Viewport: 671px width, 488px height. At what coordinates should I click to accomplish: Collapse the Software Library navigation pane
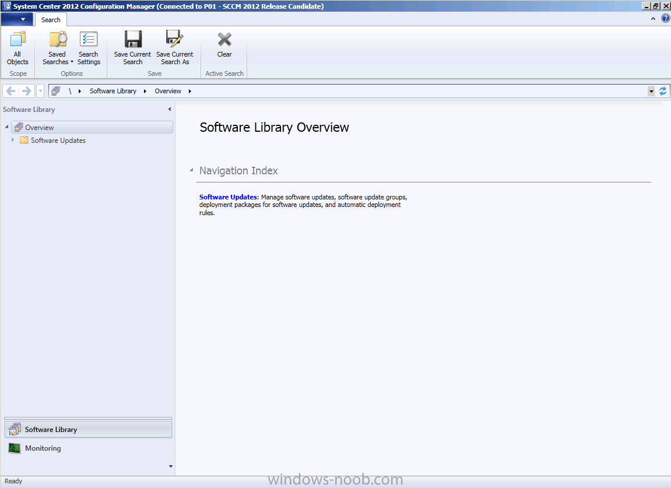click(x=170, y=109)
